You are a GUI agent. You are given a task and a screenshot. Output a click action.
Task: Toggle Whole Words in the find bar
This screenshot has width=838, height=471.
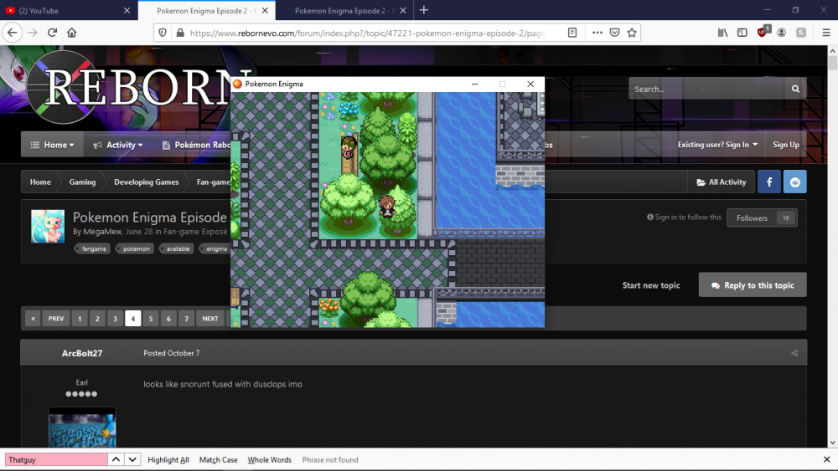pyautogui.click(x=269, y=460)
